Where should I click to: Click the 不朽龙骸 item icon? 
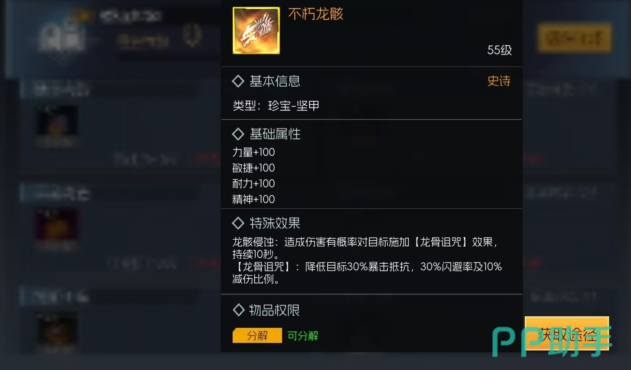pos(256,31)
